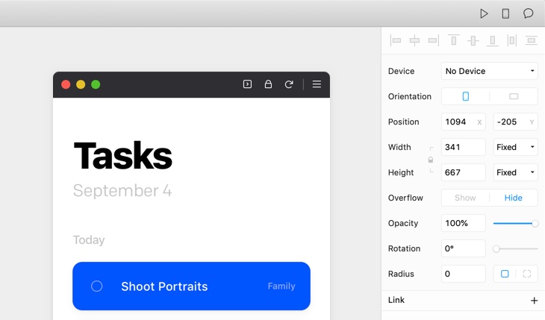545x320 pixels.
Task: Click green maximize button of preview window
Action: click(x=96, y=84)
